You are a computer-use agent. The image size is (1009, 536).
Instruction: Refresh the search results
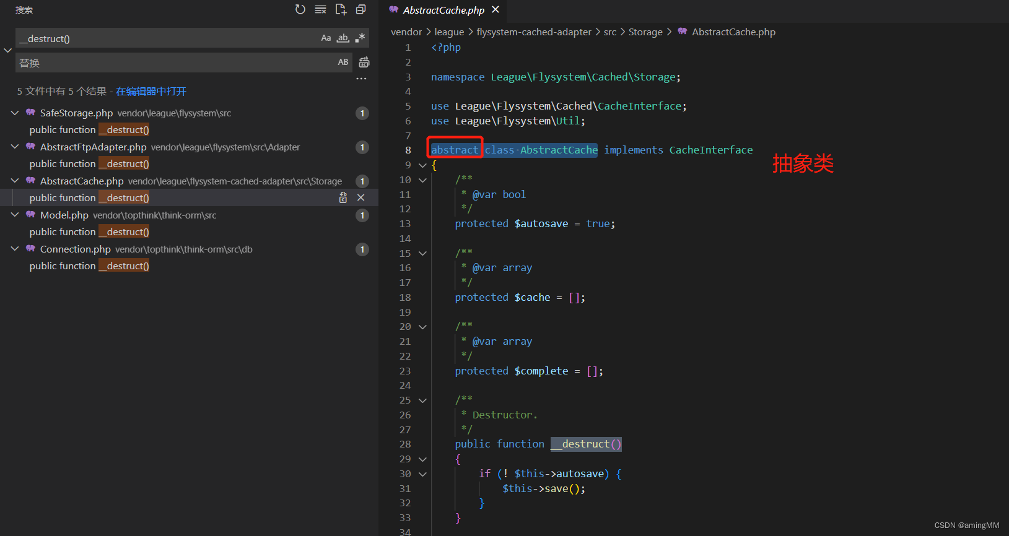[300, 9]
